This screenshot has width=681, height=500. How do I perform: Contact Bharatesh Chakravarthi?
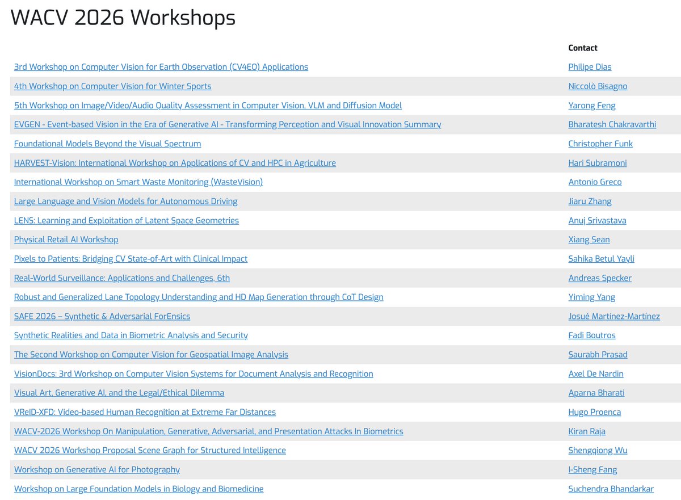tap(612, 124)
